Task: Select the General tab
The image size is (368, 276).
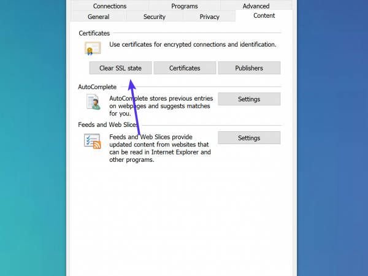Action: pyautogui.click(x=98, y=17)
